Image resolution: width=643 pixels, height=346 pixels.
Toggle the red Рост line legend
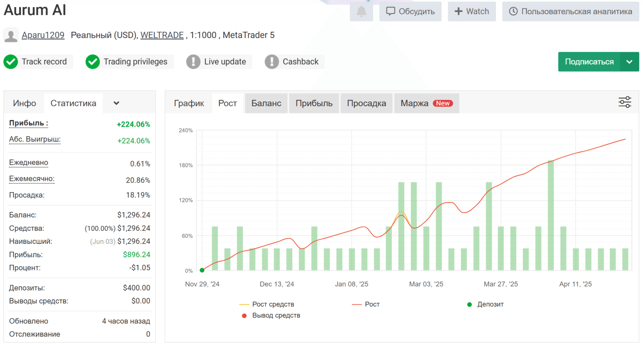tap(366, 304)
